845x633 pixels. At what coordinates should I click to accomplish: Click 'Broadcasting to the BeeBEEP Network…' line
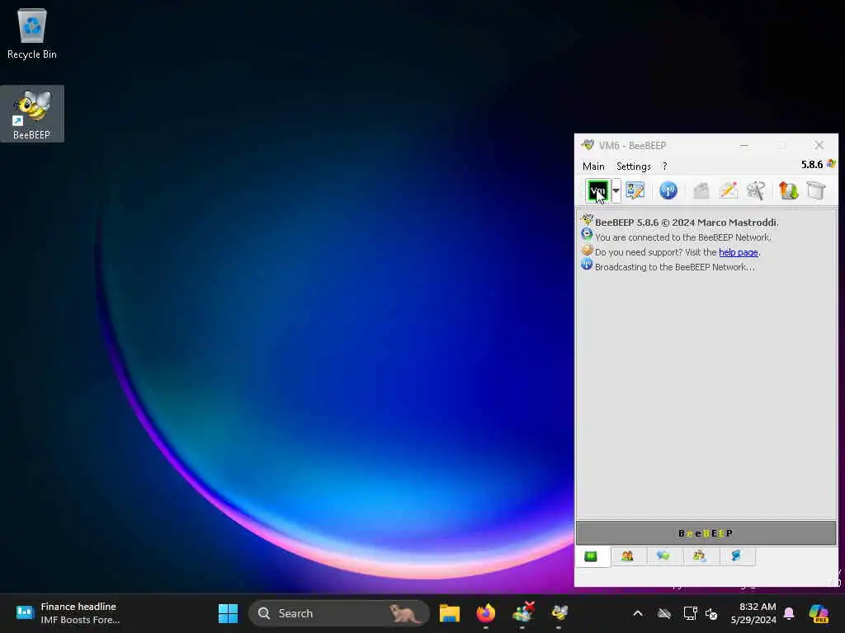tap(675, 267)
